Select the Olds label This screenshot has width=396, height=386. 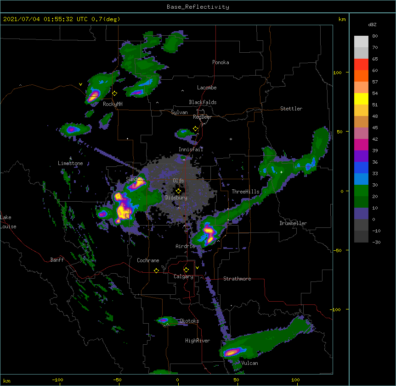pyautogui.click(x=178, y=181)
